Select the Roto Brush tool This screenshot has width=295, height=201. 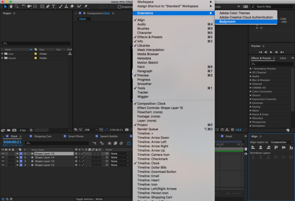[x=79, y=7]
